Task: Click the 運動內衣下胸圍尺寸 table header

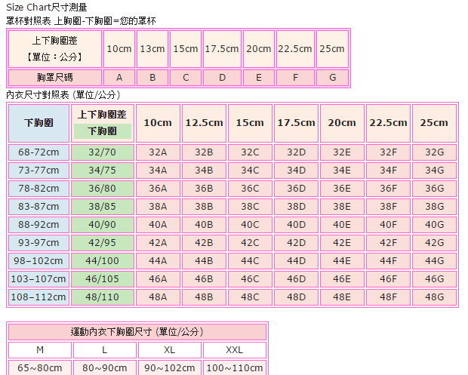Action: 137,332
